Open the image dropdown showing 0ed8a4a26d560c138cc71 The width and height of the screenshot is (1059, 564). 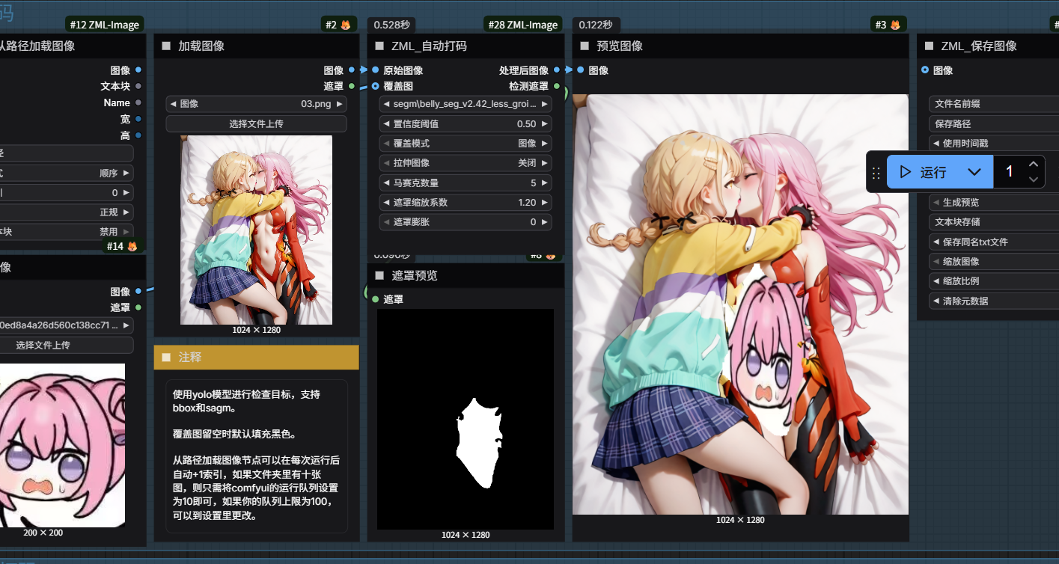click(67, 325)
